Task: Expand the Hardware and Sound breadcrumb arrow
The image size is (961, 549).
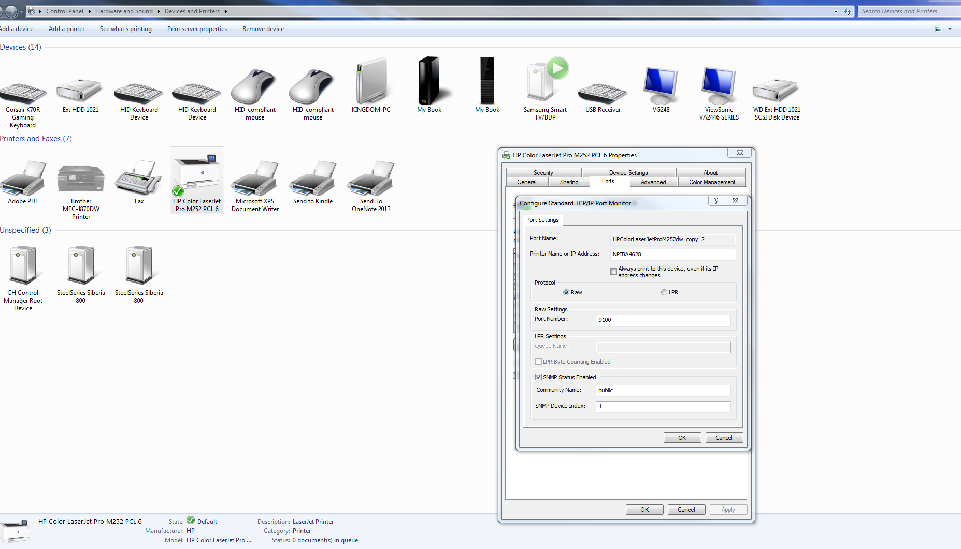Action: pos(159,11)
